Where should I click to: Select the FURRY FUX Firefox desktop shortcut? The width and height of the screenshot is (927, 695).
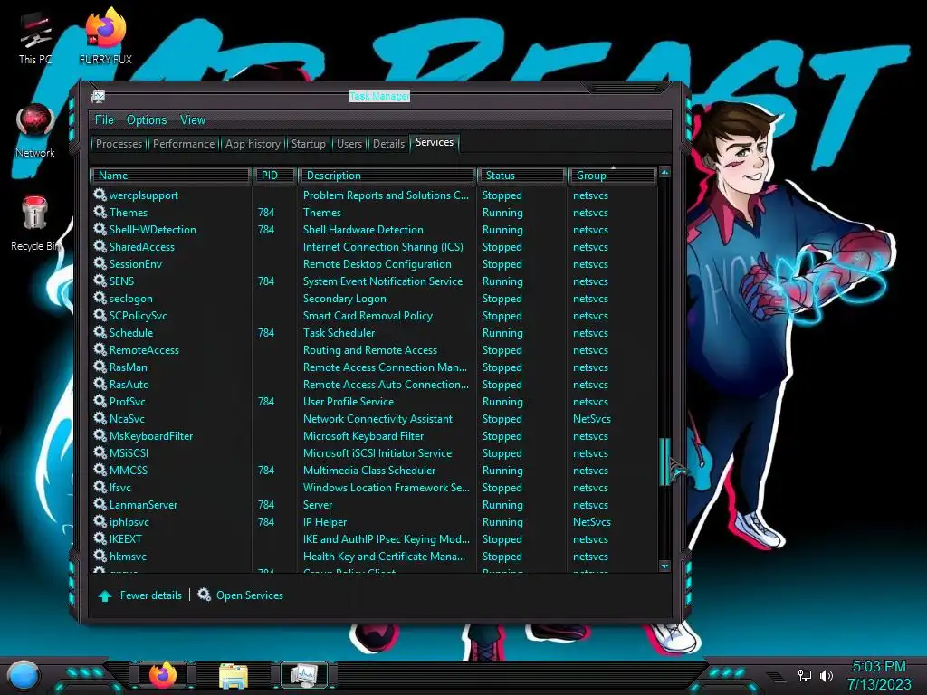point(106,36)
